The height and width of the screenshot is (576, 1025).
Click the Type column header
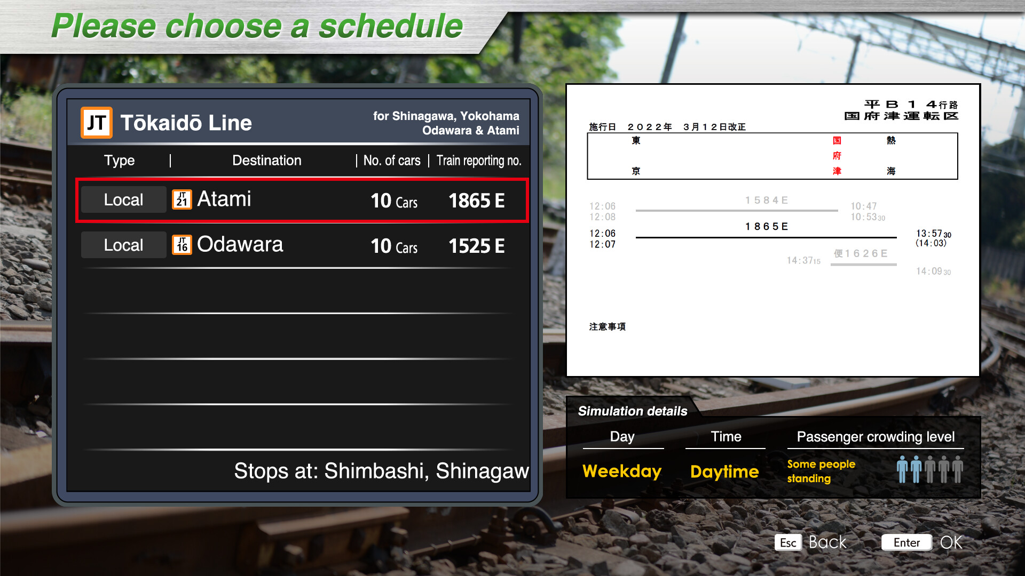click(x=119, y=161)
